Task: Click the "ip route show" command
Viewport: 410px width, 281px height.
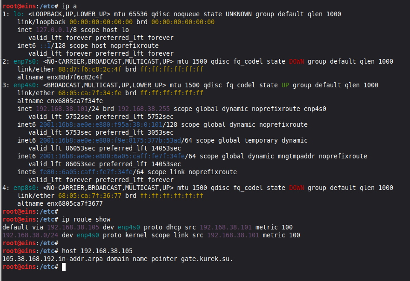Action: click(x=86, y=219)
